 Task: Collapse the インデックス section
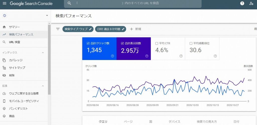tap(43, 53)
